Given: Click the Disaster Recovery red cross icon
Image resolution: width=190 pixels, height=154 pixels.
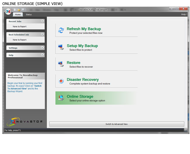Looking at the screenshot, I should [x=61, y=81].
